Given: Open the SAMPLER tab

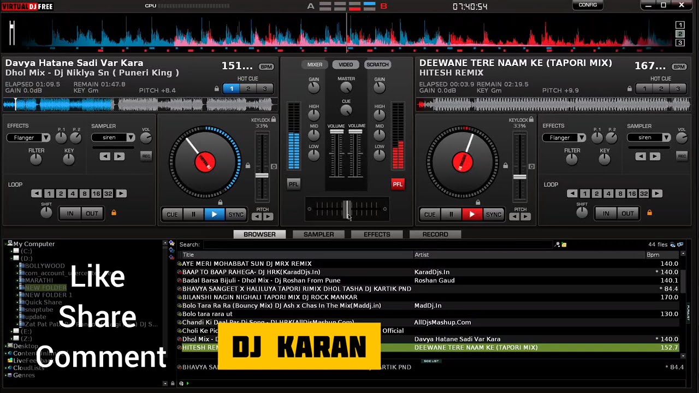Looking at the screenshot, I should pos(318,234).
